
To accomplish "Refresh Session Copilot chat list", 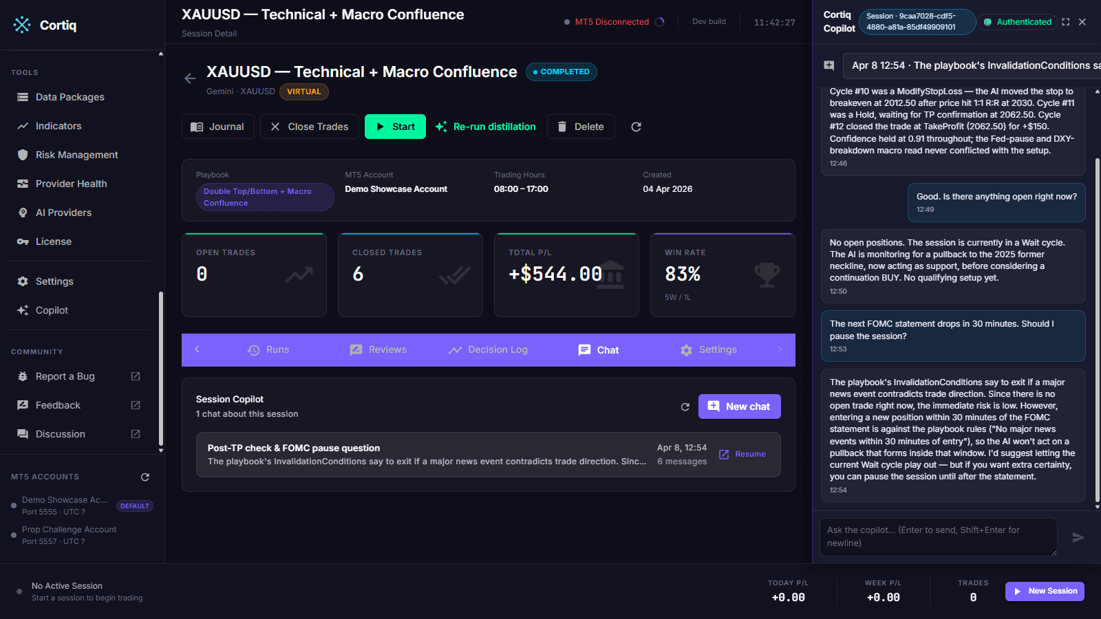I will click(x=685, y=406).
